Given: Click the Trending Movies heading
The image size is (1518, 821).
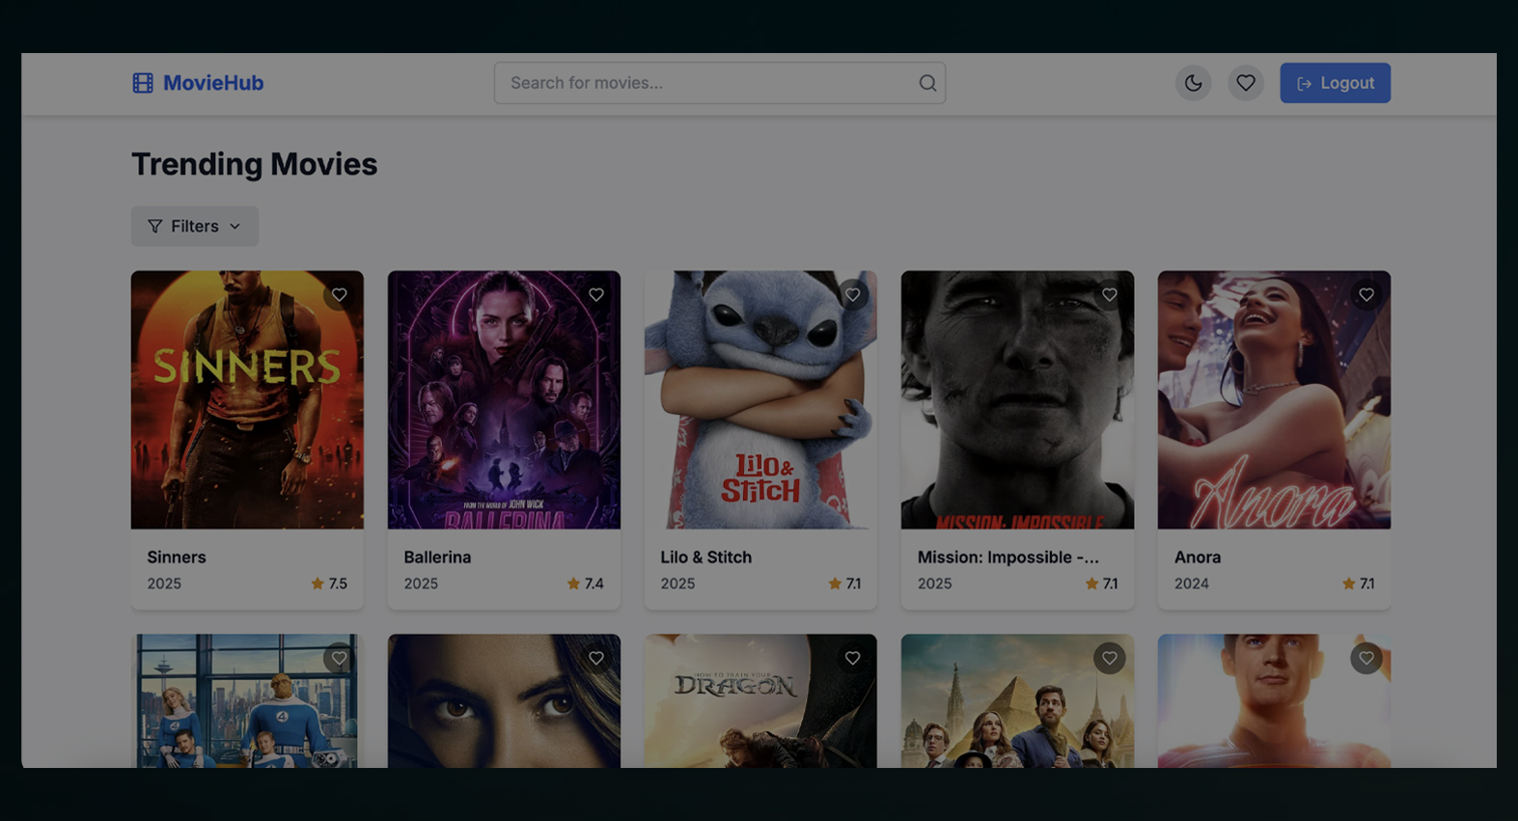Looking at the screenshot, I should click(254, 164).
